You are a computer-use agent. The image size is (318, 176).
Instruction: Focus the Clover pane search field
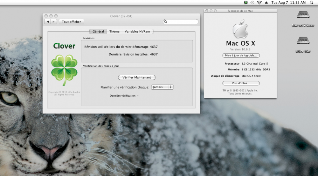click(181, 22)
